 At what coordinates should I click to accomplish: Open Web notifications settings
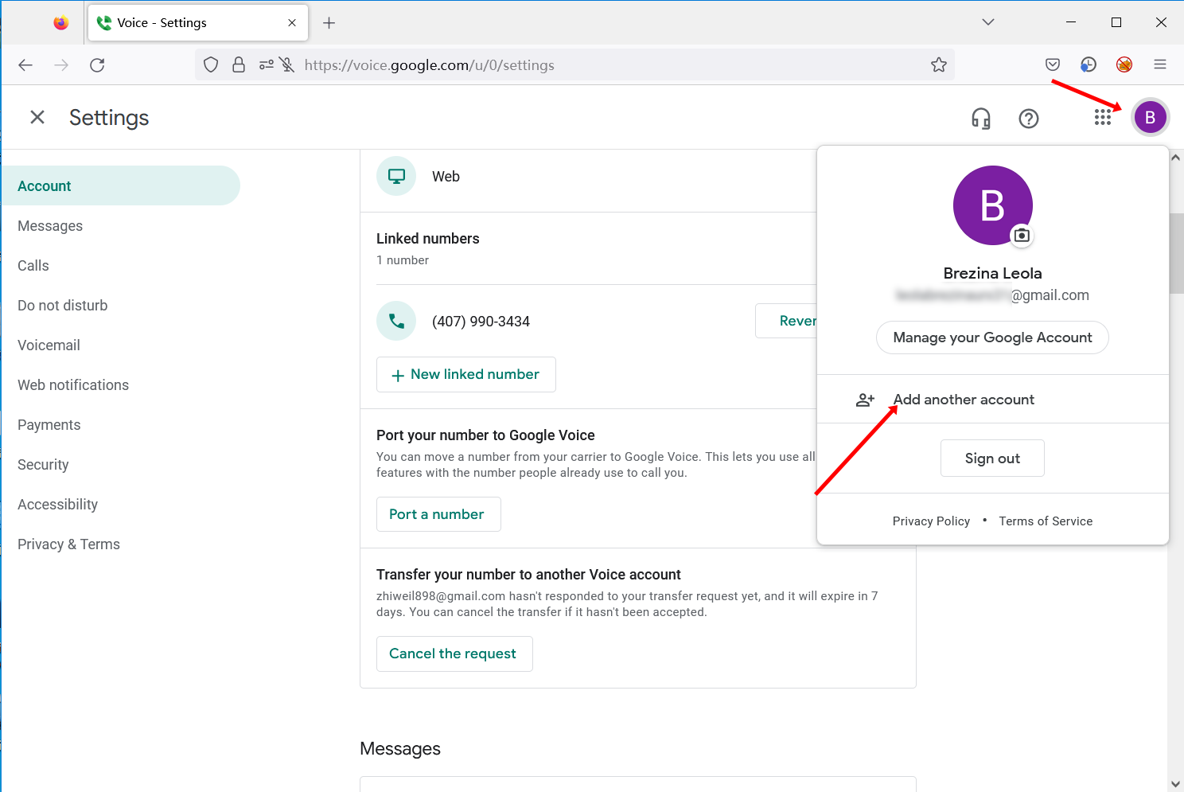pos(120,385)
